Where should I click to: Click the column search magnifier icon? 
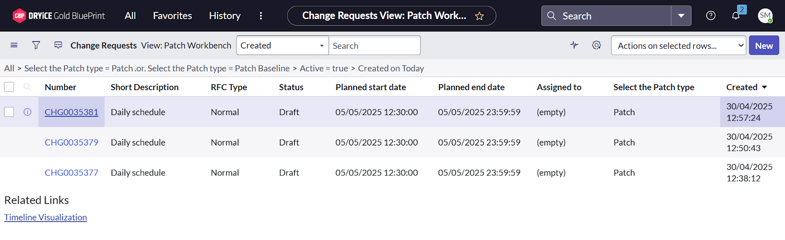point(27,87)
